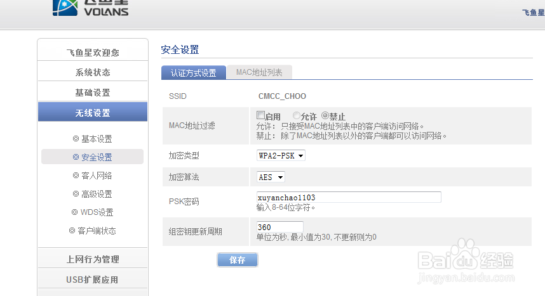The width and height of the screenshot is (545, 296).
Task: Click the PSK密码 label
Action: click(184, 202)
